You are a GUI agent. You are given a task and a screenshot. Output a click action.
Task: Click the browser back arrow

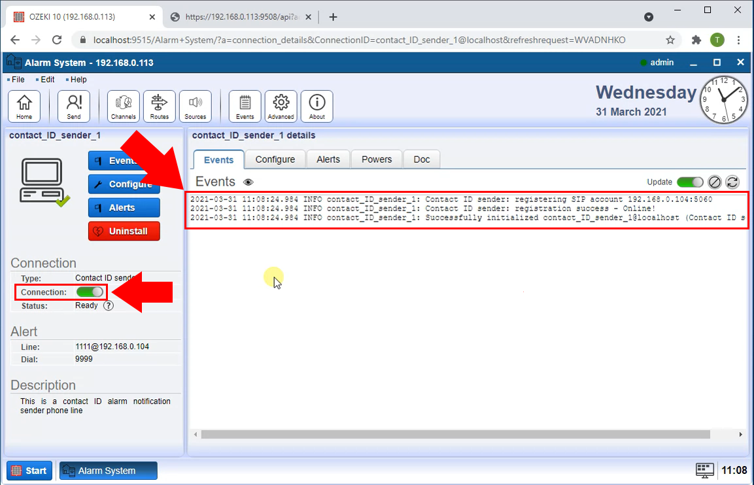[15, 40]
